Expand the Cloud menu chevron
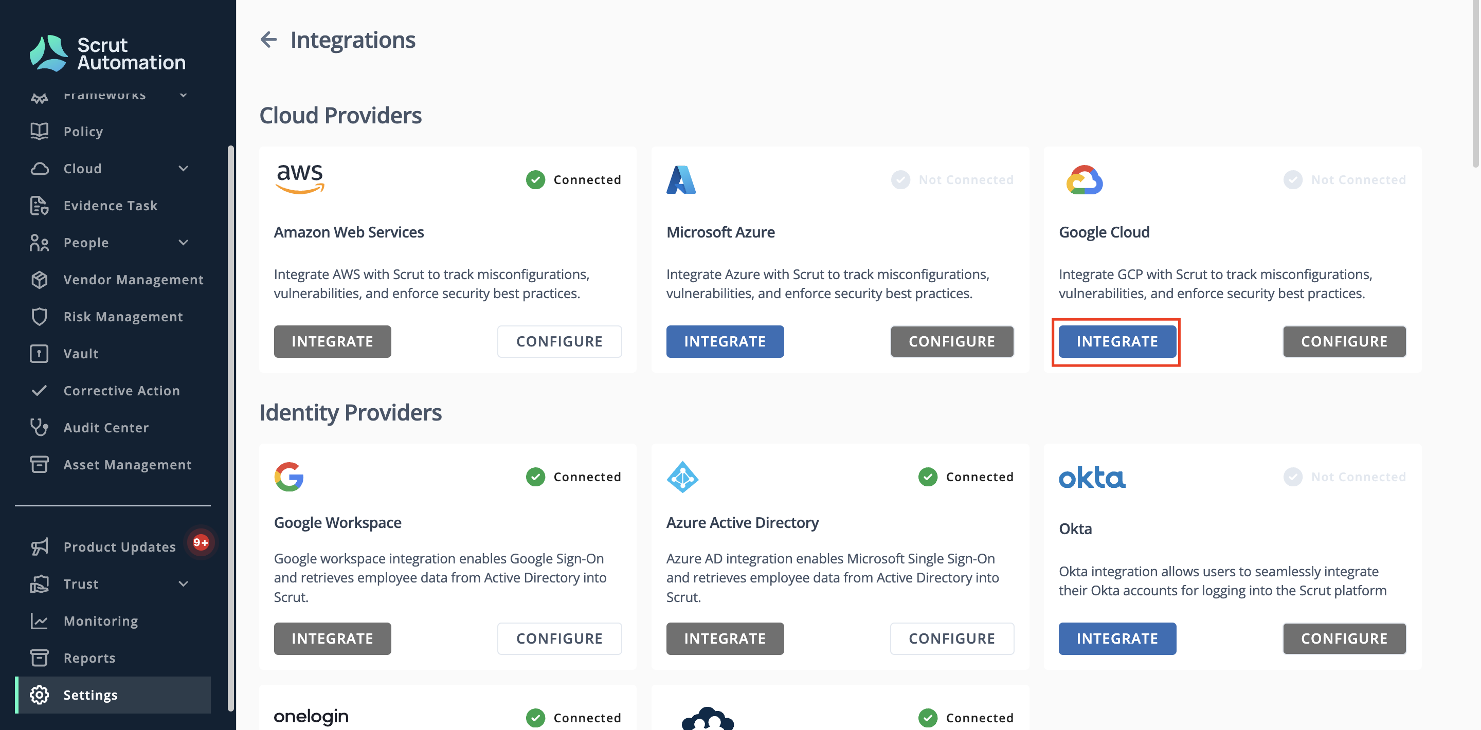Viewport: 1481px width, 730px height. coord(184,169)
